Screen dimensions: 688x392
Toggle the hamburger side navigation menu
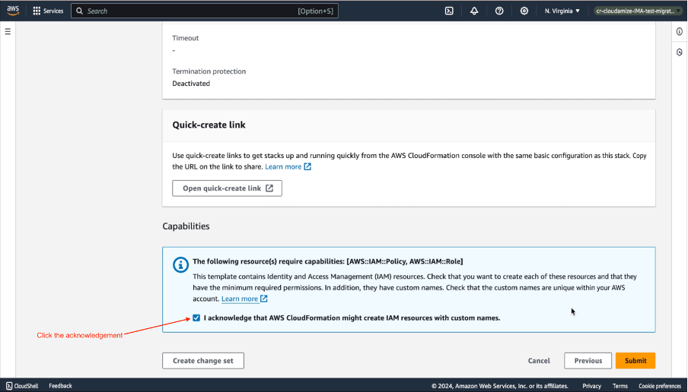[8, 31]
